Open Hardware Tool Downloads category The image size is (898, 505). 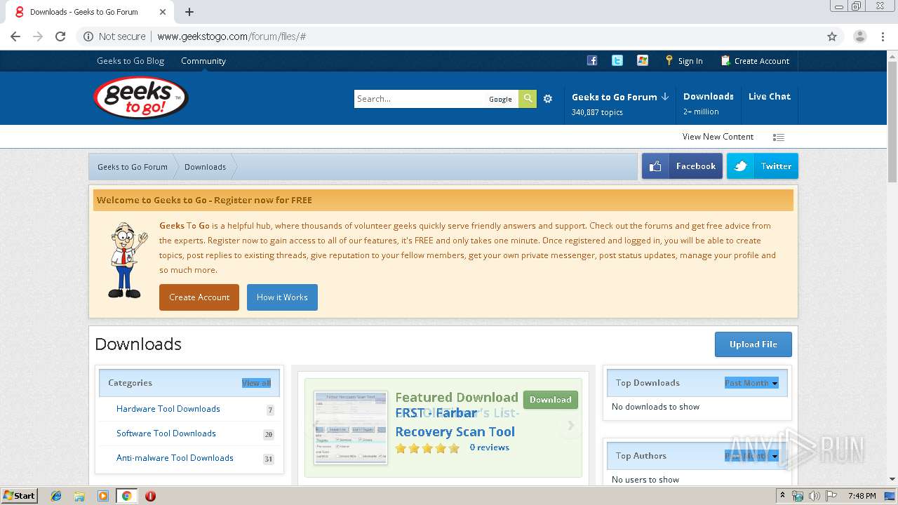(x=168, y=409)
